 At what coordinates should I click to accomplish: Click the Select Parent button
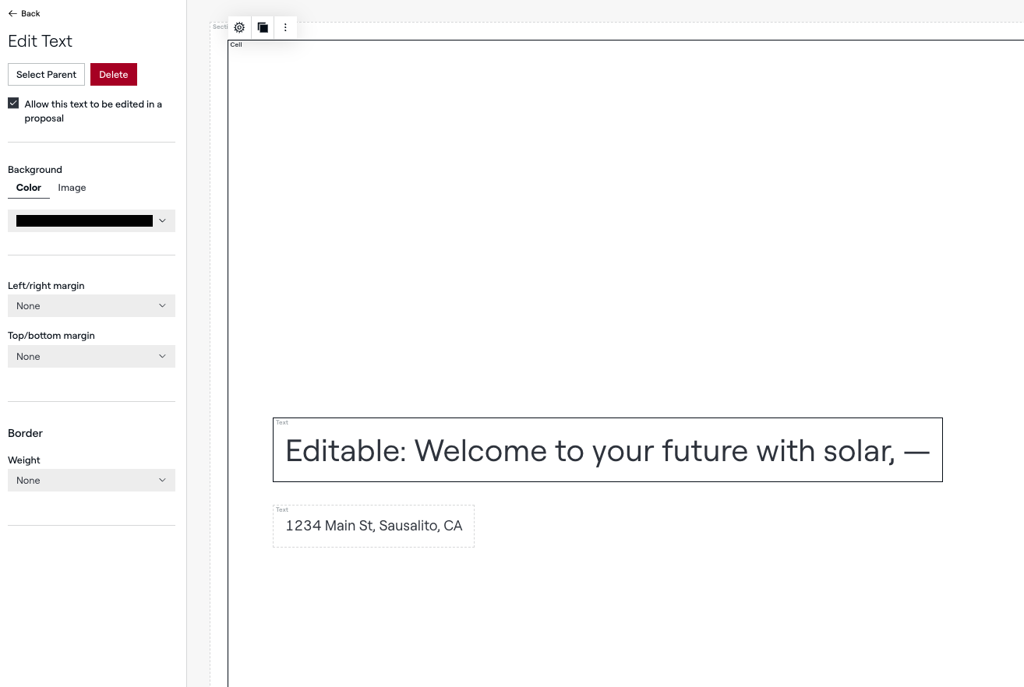click(46, 75)
